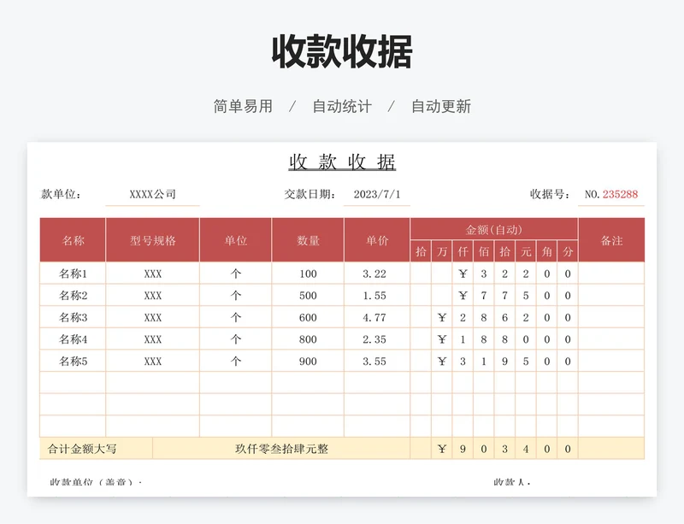The image size is (684, 524).
Task: Select the quantity cell 100
Action: pyautogui.click(x=308, y=274)
